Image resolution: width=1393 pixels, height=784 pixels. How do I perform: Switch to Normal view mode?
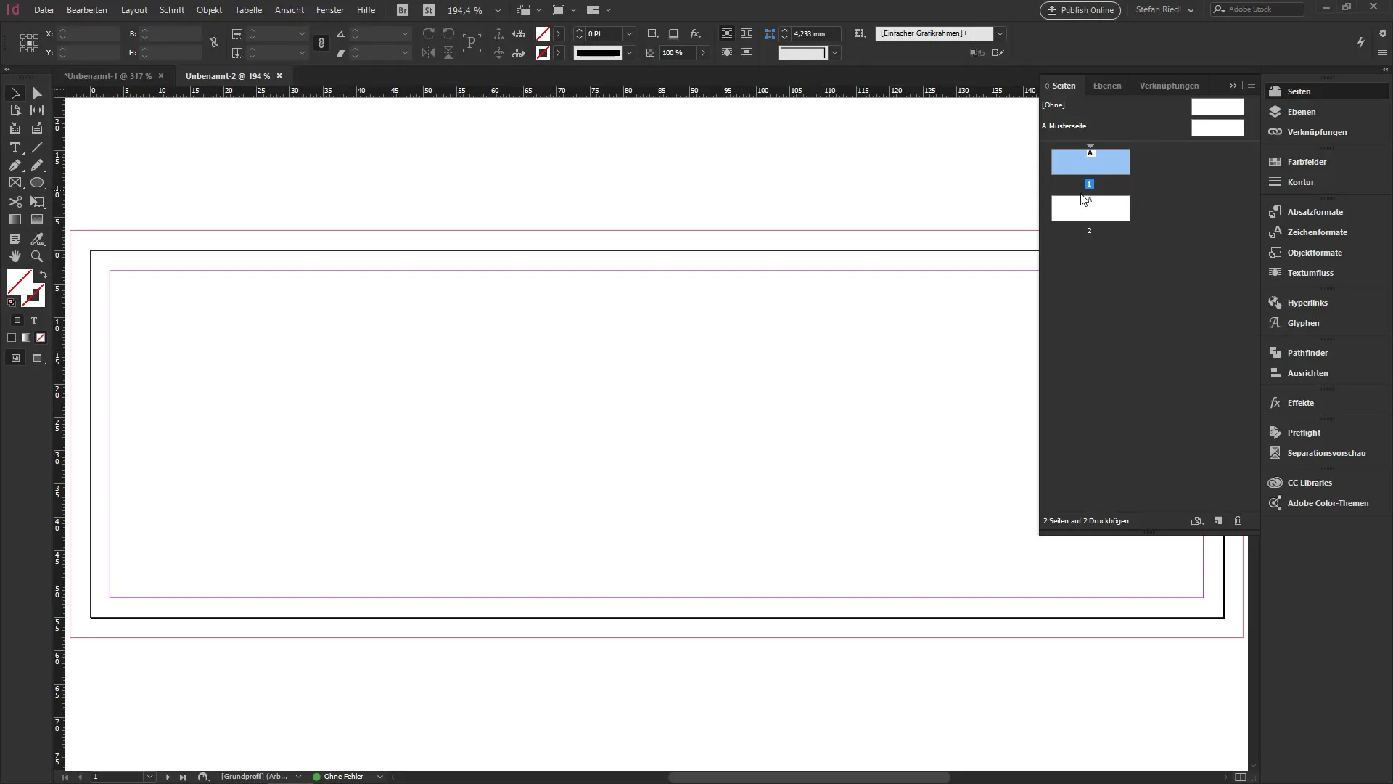click(x=15, y=358)
